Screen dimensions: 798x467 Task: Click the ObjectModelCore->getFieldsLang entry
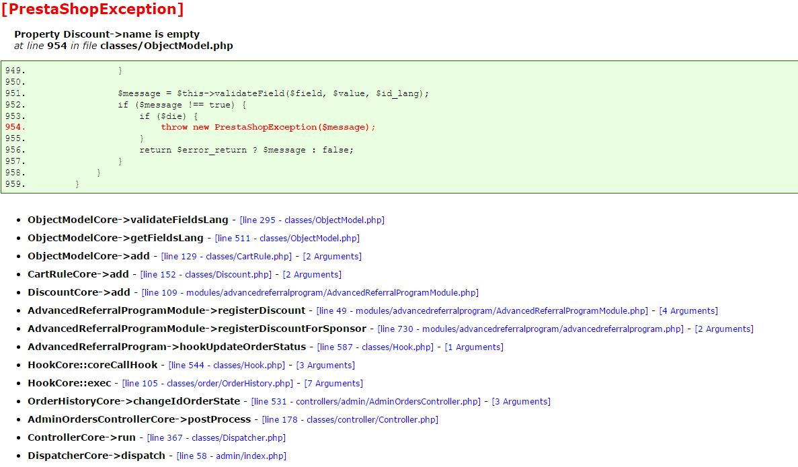[x=116, y=238]
